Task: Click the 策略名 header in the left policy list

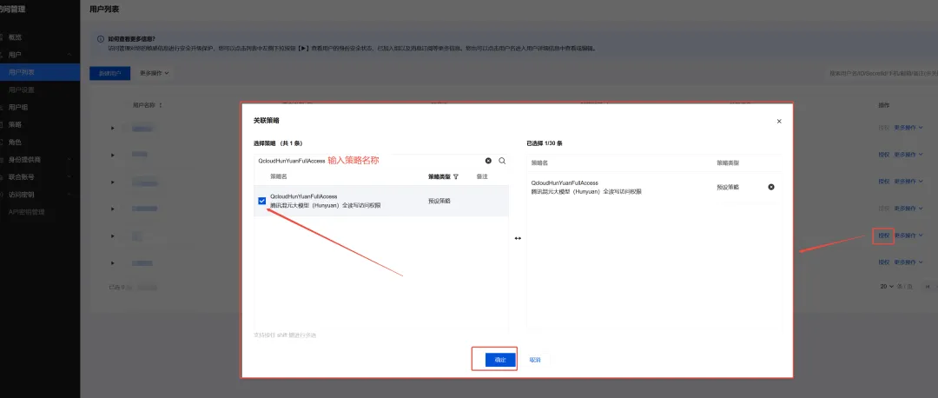Action: click(278, 176)
